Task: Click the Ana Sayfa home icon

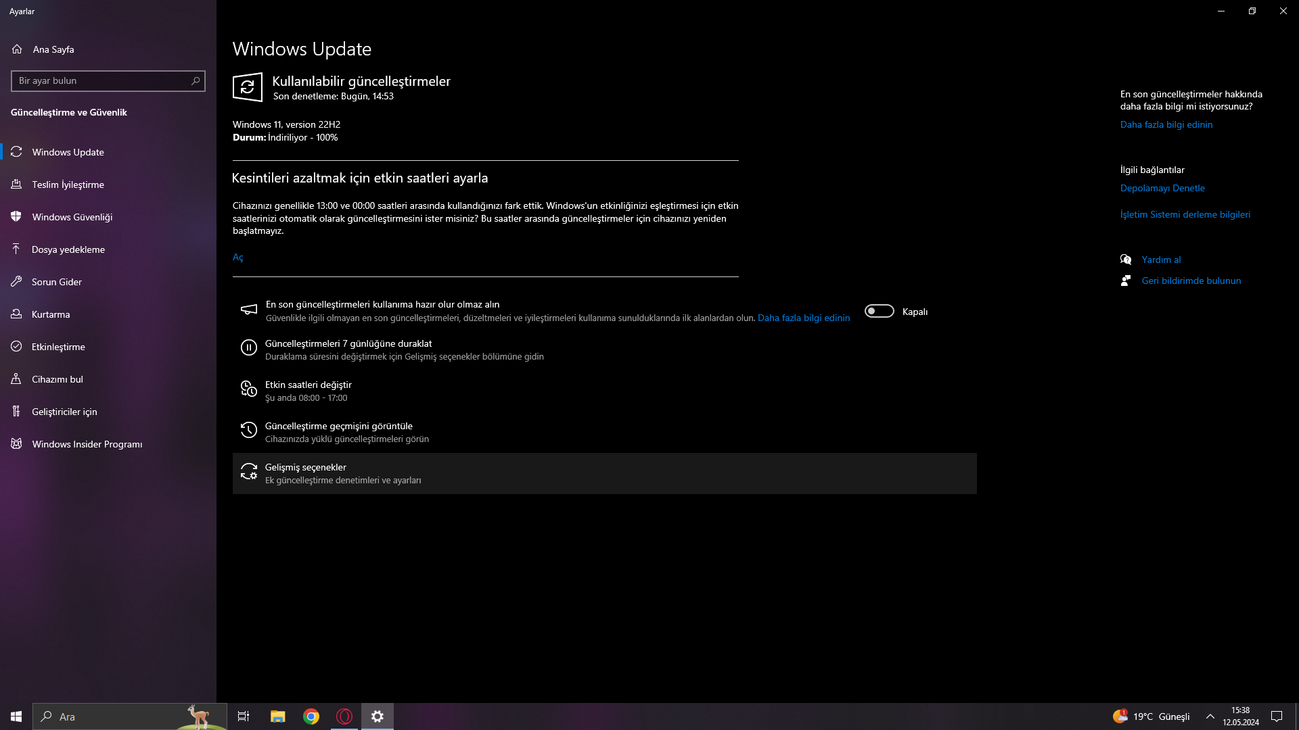Action: pyautogui.click(x=17, y=49)
